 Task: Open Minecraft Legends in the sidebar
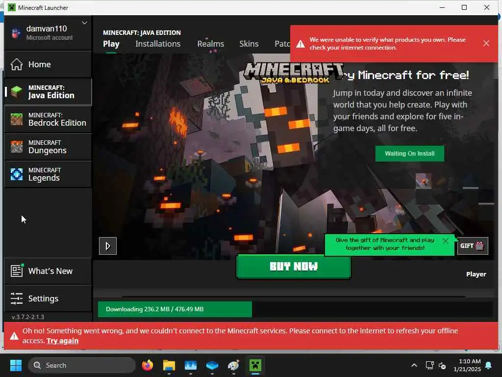click(x=48, y=174)
